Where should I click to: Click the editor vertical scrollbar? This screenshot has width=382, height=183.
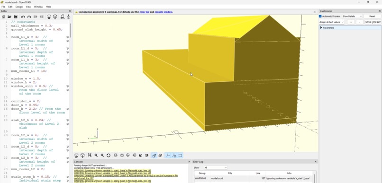point(71,30)
